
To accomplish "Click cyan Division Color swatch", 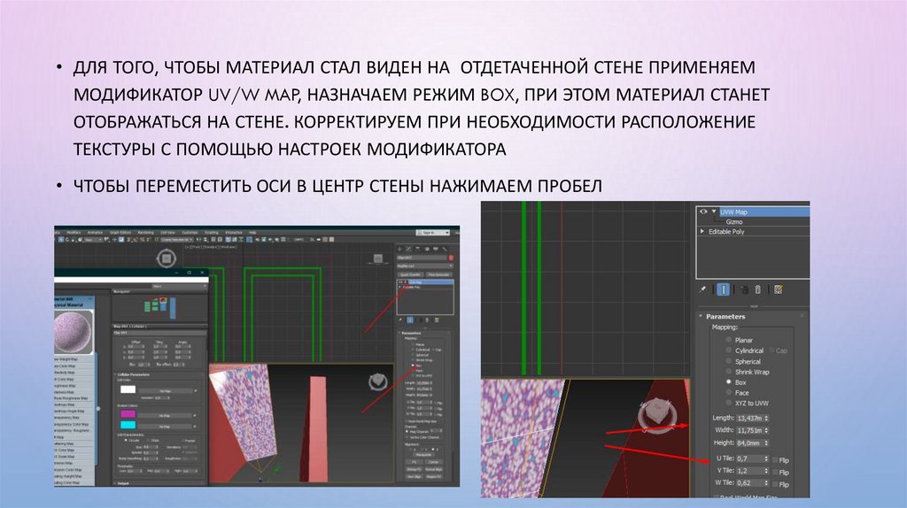I will [128, 426].
